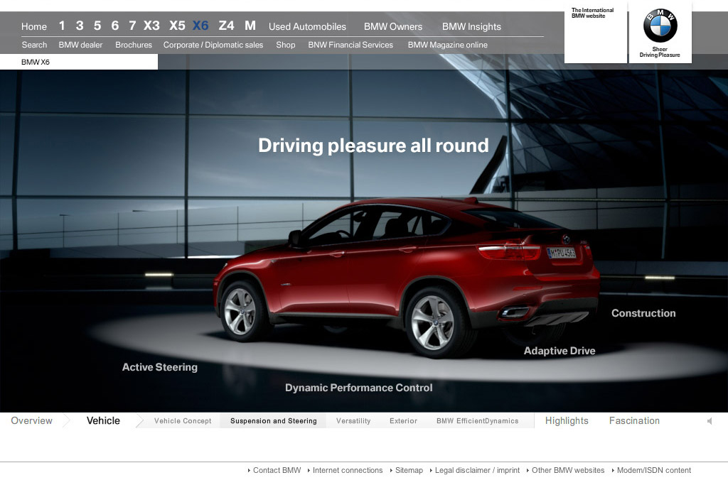Switch to the Fascination tab
This screenshot has height=480, width=728.
pyautogui.click(x=634, y=420)
